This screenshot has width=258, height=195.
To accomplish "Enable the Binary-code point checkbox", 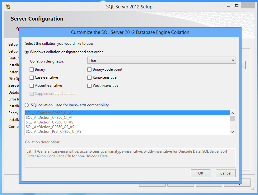I will click(x=89, y=69).
